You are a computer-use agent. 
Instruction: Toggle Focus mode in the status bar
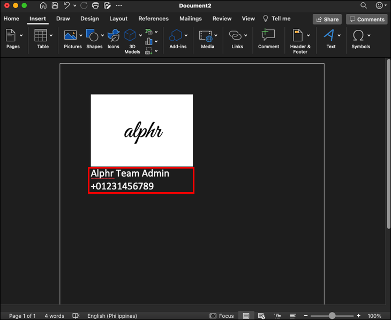pyautogui.click(x=222, y=316)
